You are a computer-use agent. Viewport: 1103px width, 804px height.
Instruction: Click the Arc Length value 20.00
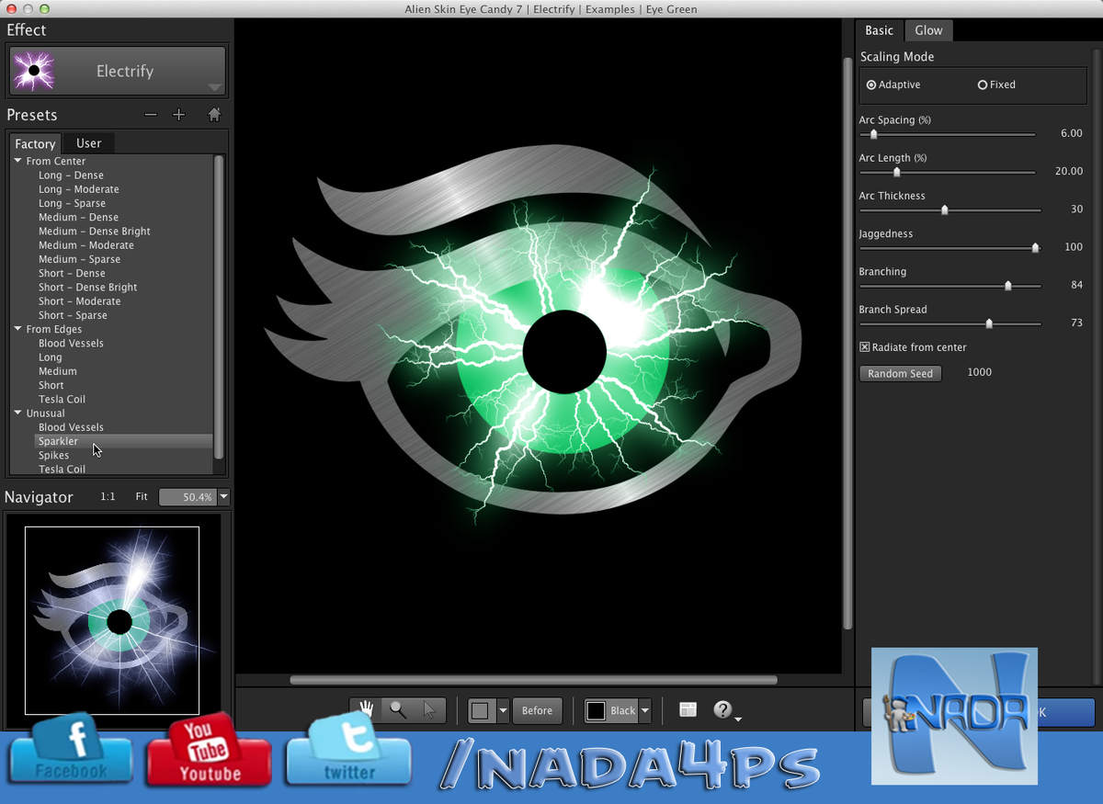[1068, 171]
